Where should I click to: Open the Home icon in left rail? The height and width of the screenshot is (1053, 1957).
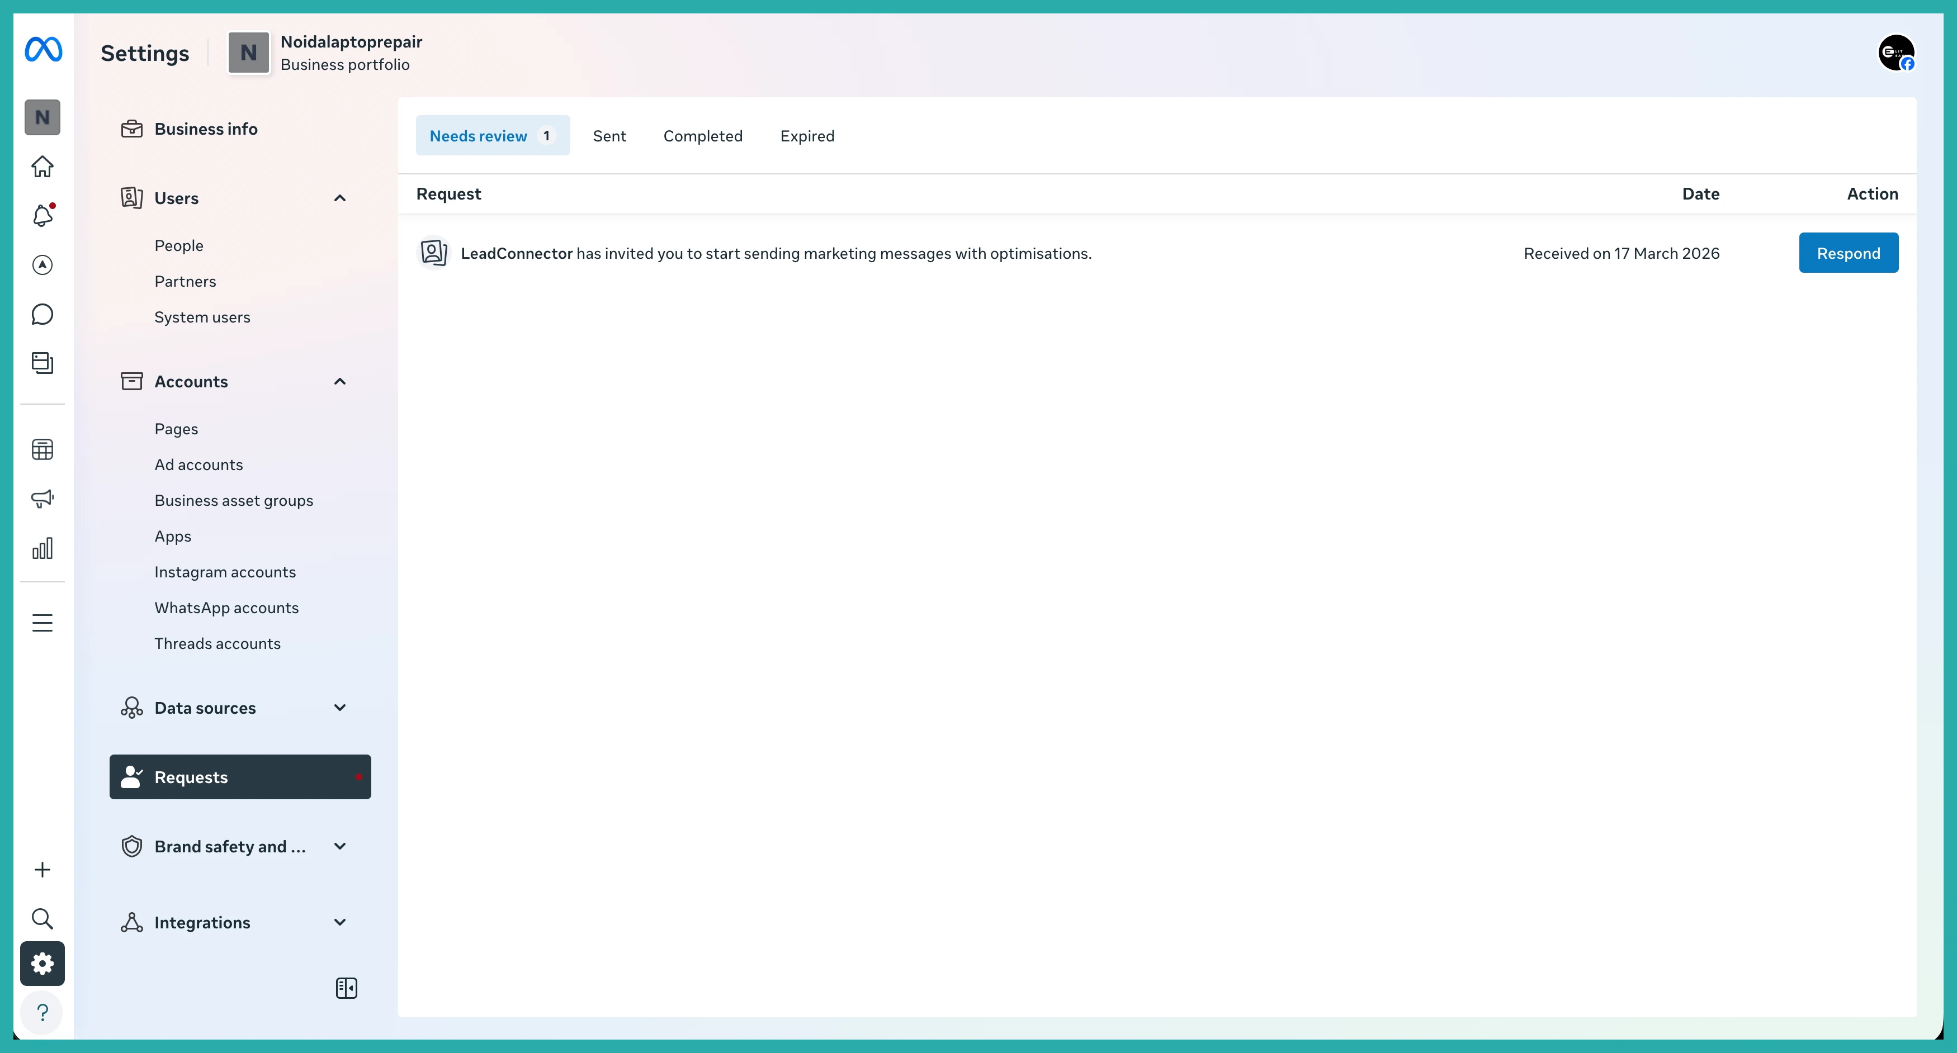point(42,166)
